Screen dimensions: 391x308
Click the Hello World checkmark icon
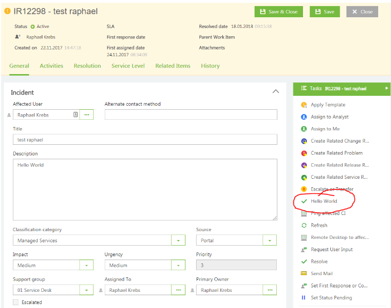click(304, 201)
